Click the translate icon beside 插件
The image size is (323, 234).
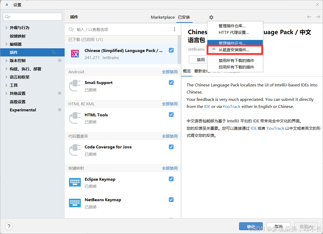[x=54, y=52]
